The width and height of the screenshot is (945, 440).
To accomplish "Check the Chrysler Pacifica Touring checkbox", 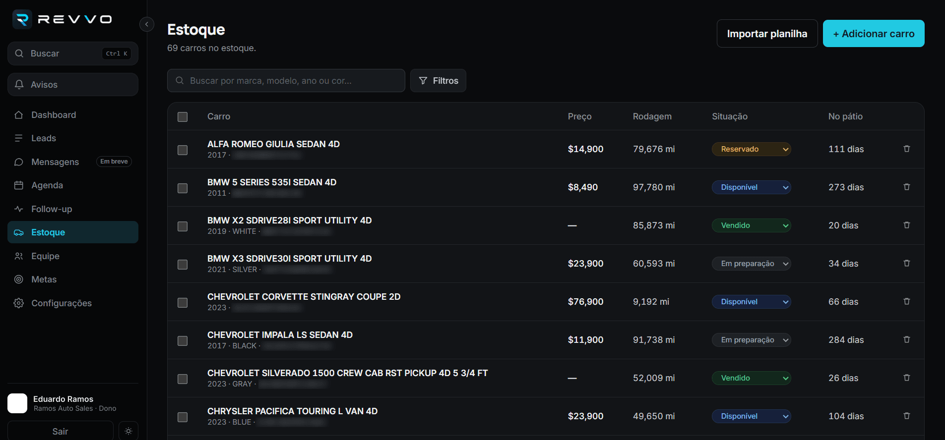I will 183,417.
